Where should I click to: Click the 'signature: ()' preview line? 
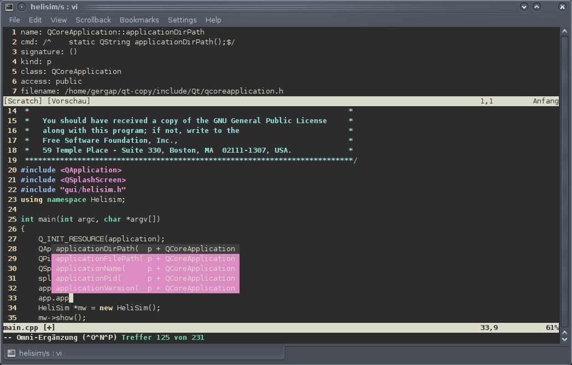49,52
